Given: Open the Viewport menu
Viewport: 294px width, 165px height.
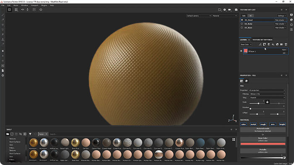Looking at the screenshot, I should pyautogui.click(x=34, y=5).
